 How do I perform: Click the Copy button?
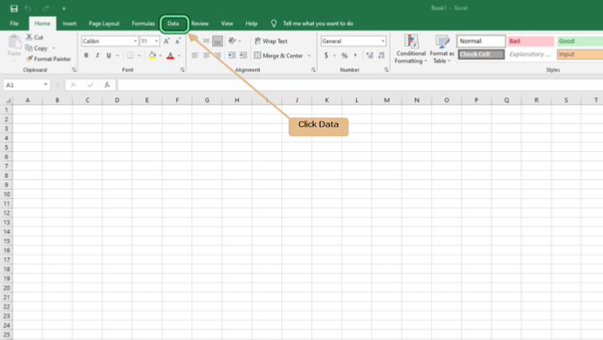37,49
